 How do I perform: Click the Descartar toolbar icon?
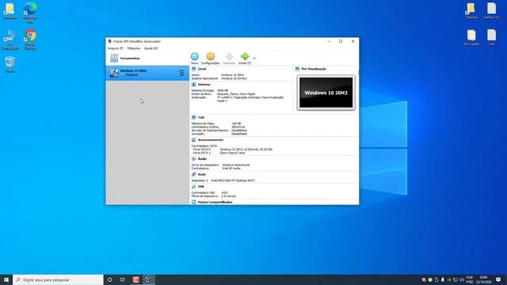tap(229, 56)
